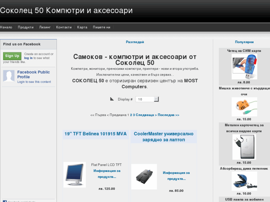Open Абсорбиращ дима пепелник product title
The width and height of the screenshot is (270, 202).
coord(244,169)
